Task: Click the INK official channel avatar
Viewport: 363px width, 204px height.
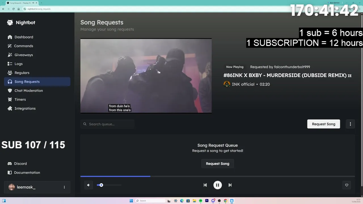Action: click(227, 84)
